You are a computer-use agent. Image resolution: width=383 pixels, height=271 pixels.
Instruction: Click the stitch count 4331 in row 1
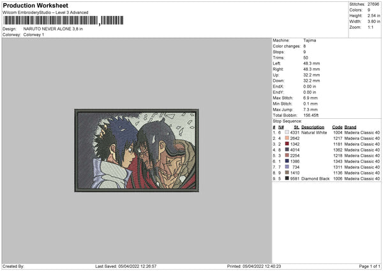click(295, 132)
